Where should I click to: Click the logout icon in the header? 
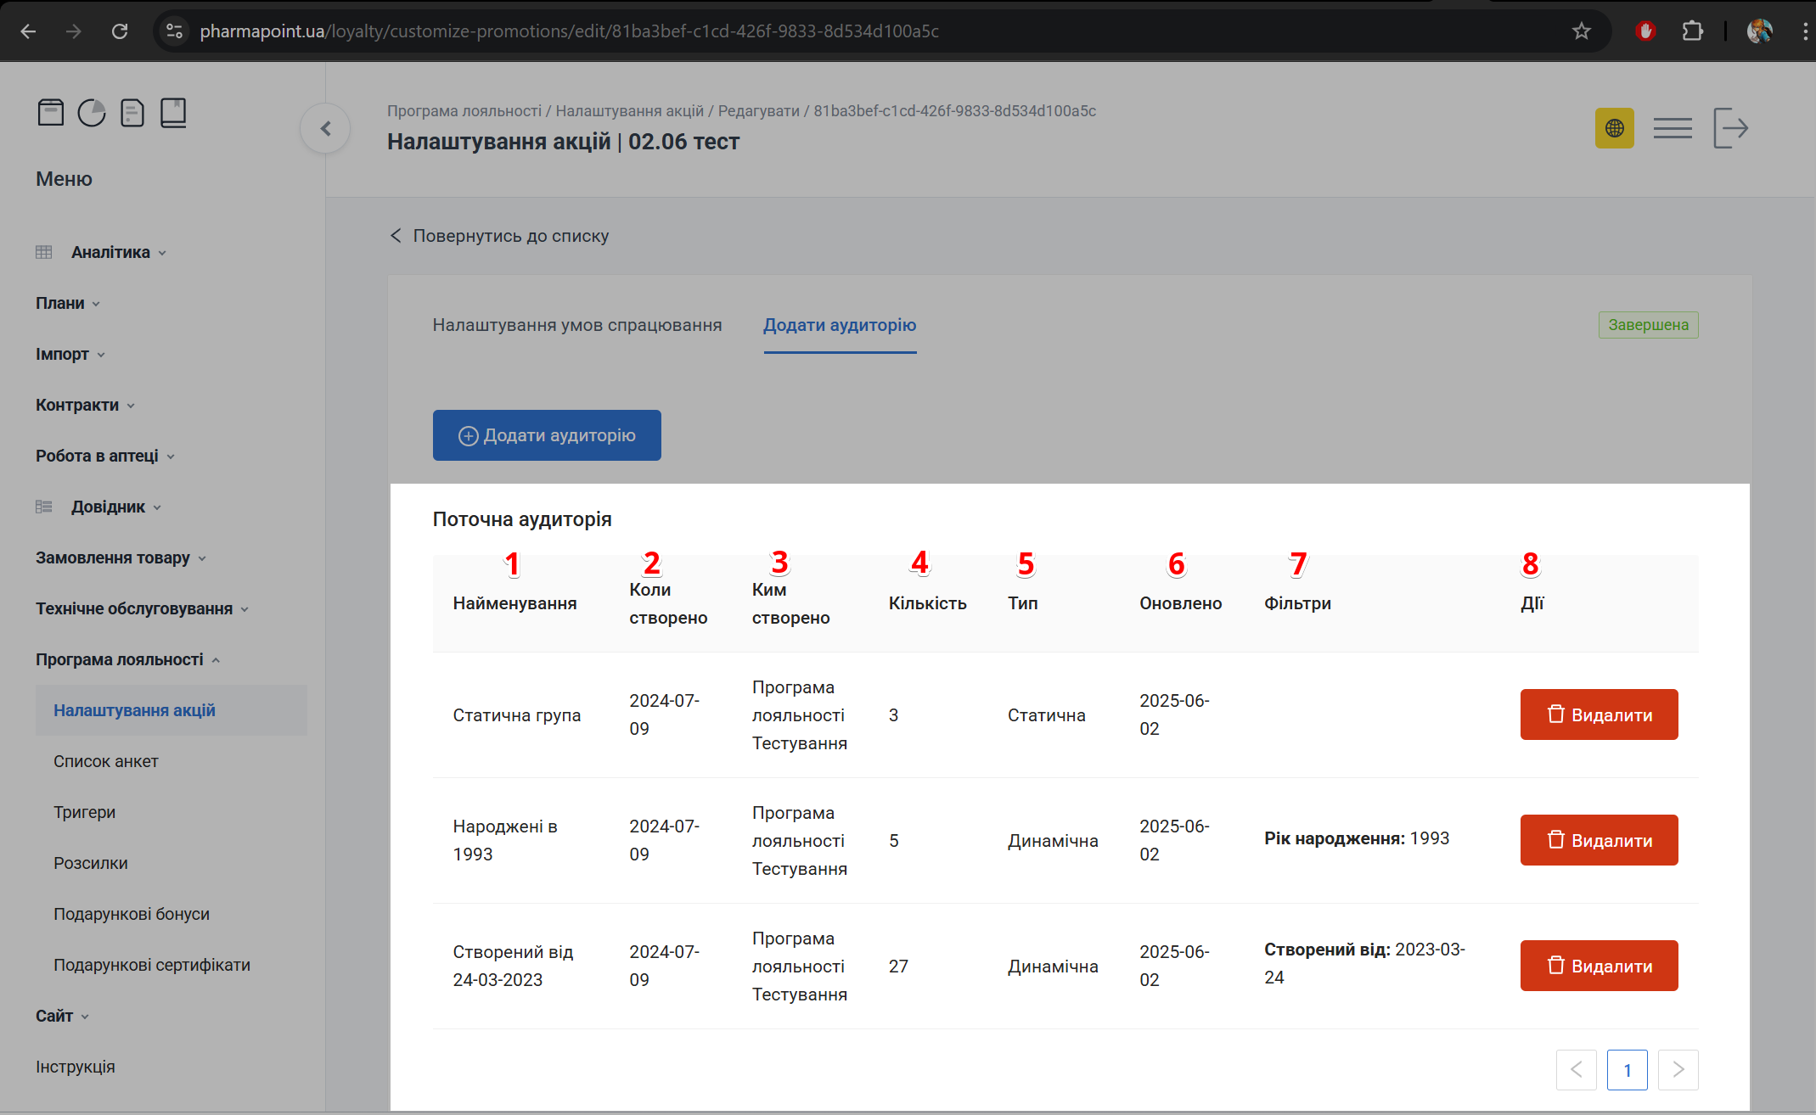point(1731,127)
